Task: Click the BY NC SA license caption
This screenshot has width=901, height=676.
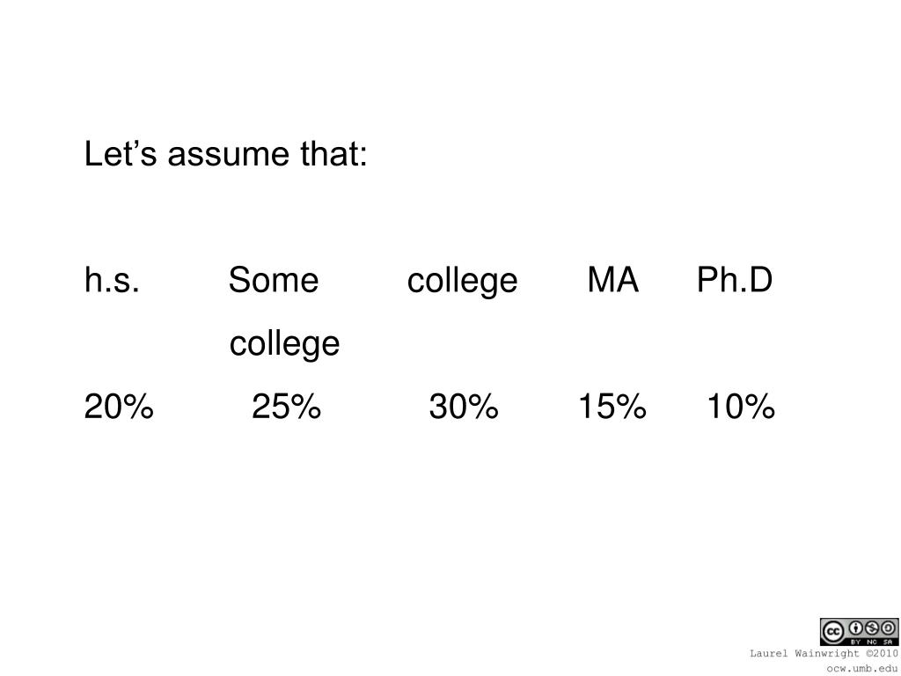Action: click(872, 642)
